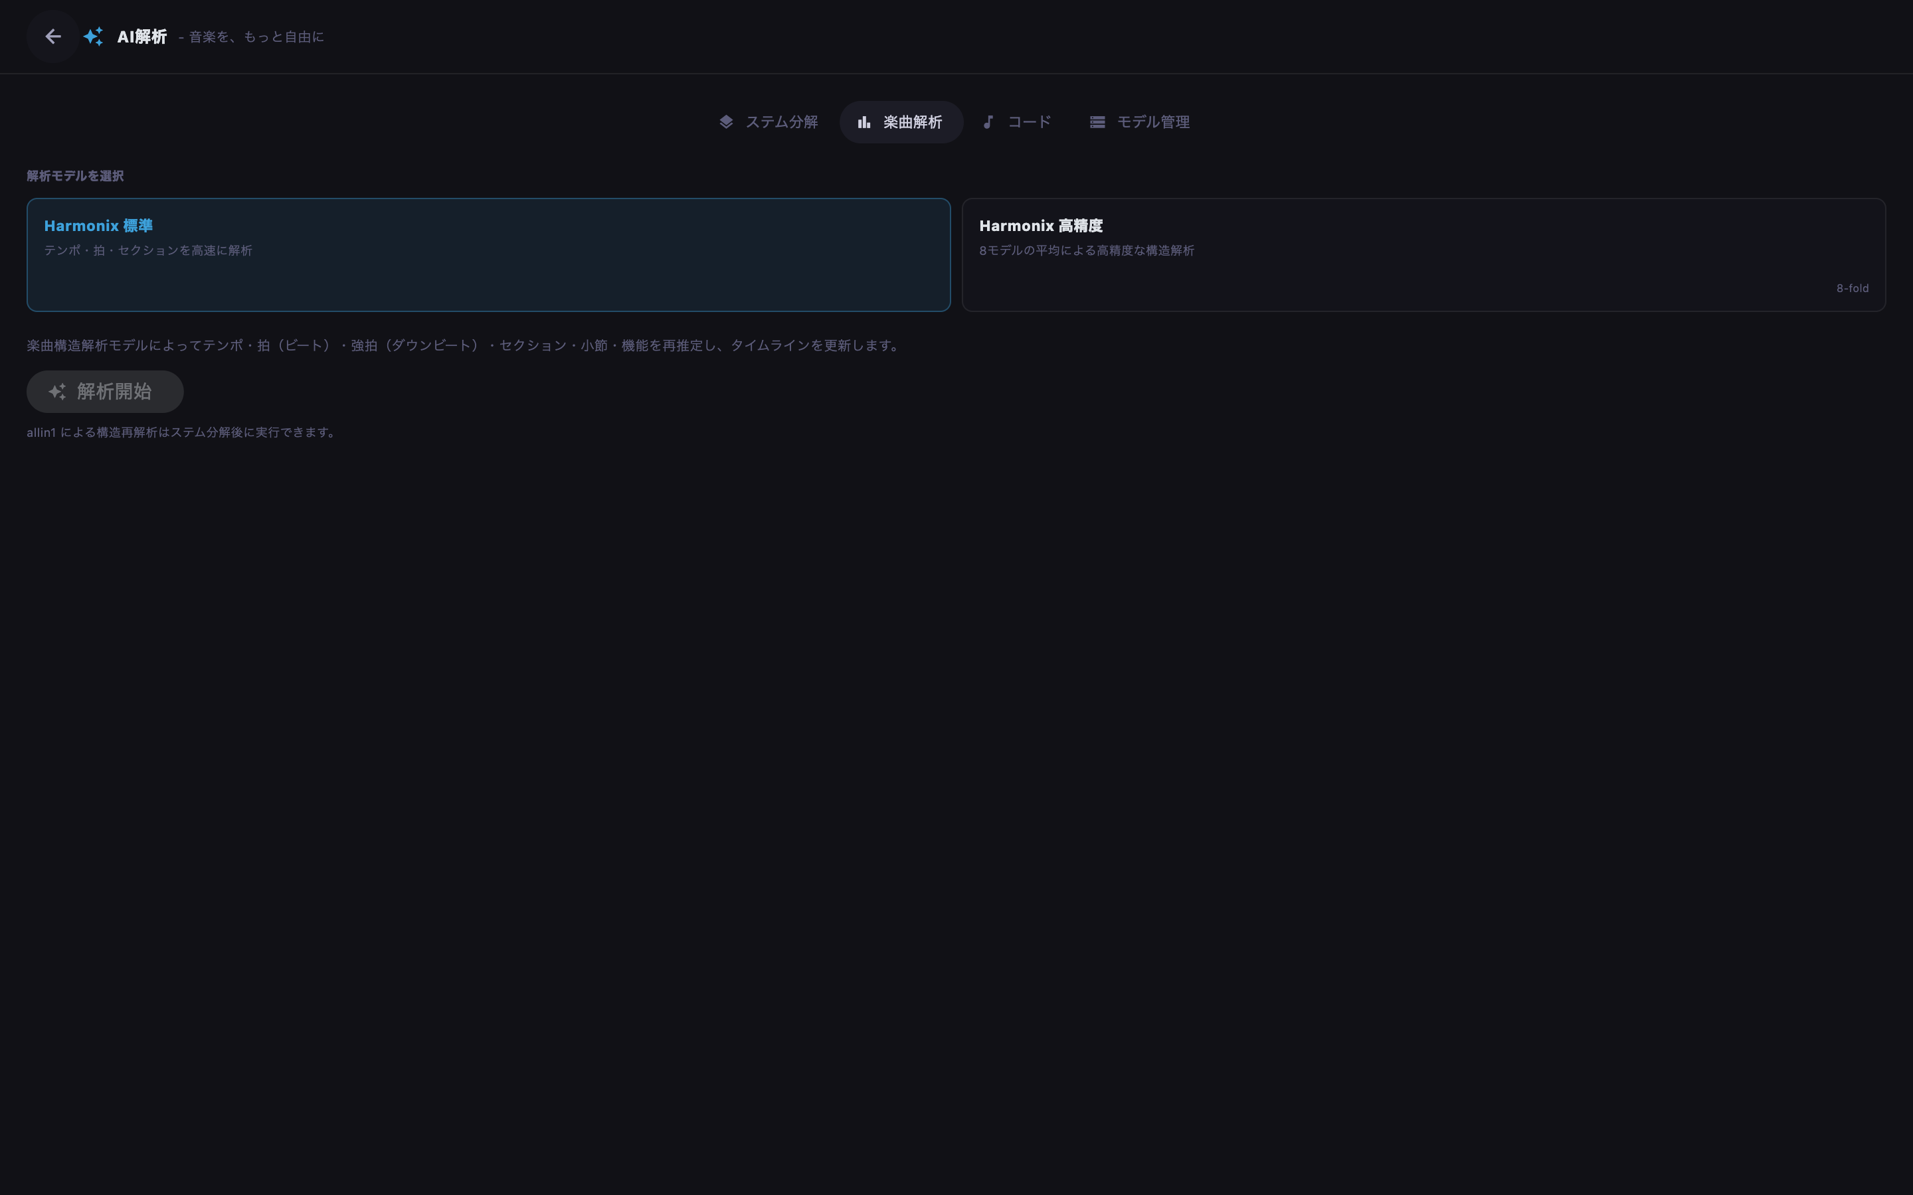Click the blue AI sparkle icon
1913x1195 pixels.
point(93,37)
